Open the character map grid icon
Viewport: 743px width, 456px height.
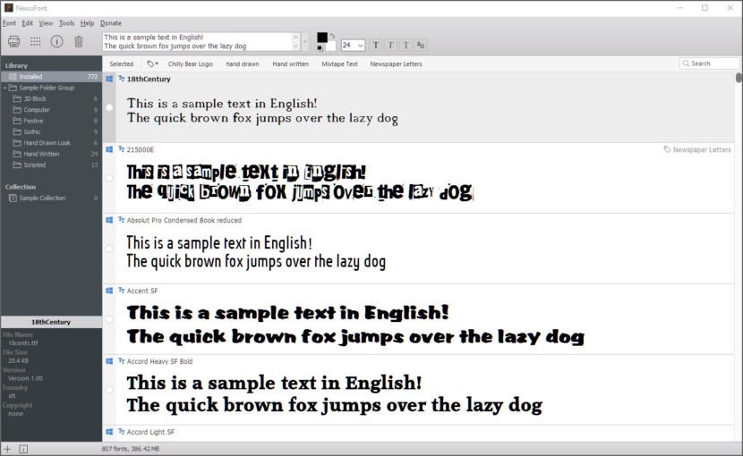(36, 42)
